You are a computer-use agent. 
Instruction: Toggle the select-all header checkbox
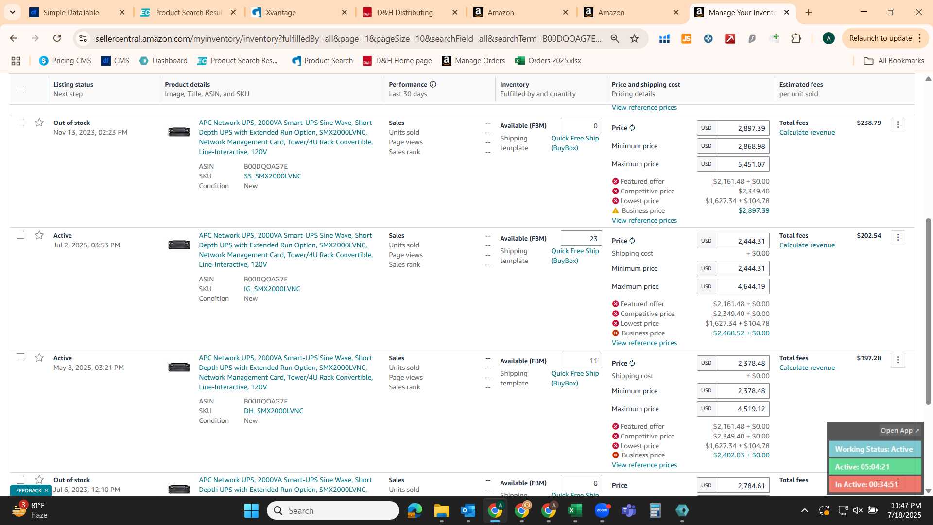coord(20,89)
